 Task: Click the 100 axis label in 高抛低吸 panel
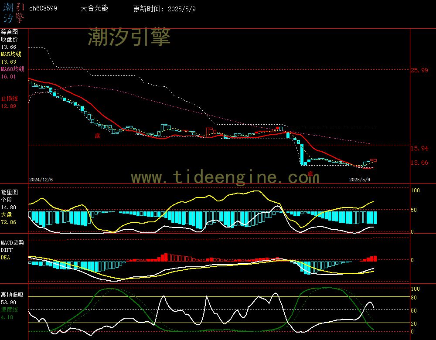tap(415, 289)
